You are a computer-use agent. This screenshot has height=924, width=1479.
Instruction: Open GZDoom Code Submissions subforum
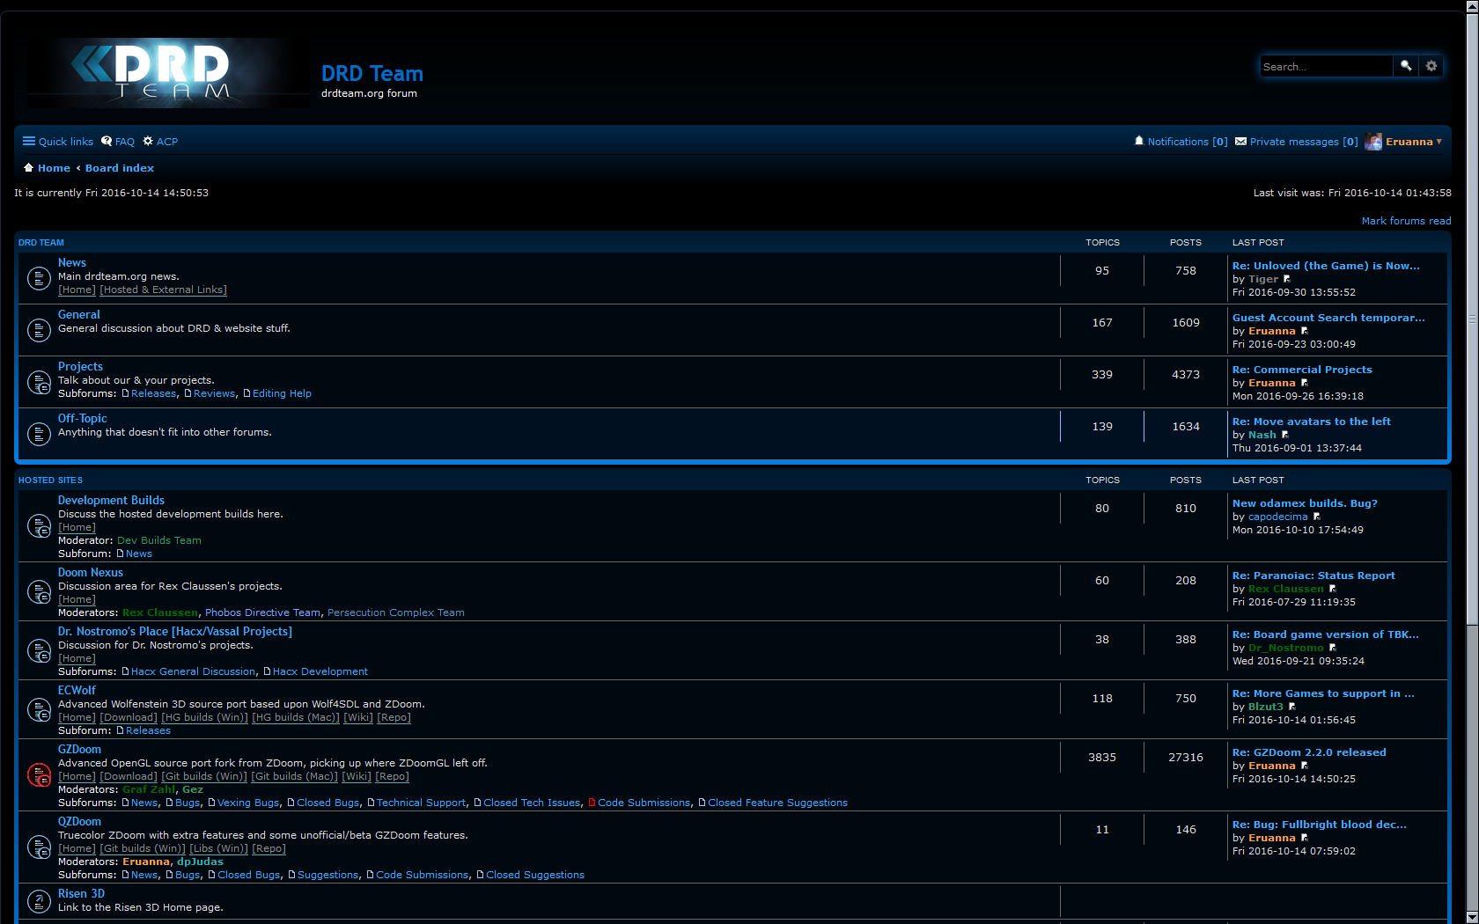coord(644,803)
